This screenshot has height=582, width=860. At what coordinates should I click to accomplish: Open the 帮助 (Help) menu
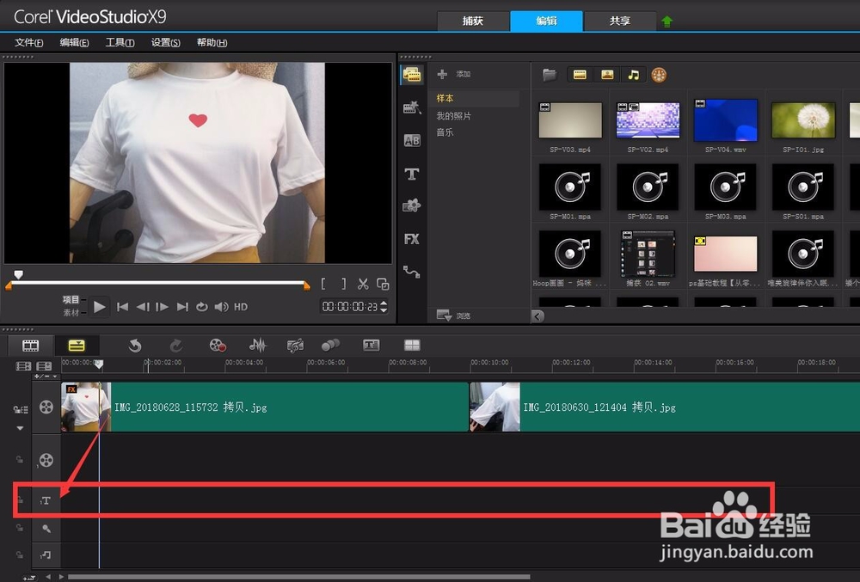click(212, 42)
